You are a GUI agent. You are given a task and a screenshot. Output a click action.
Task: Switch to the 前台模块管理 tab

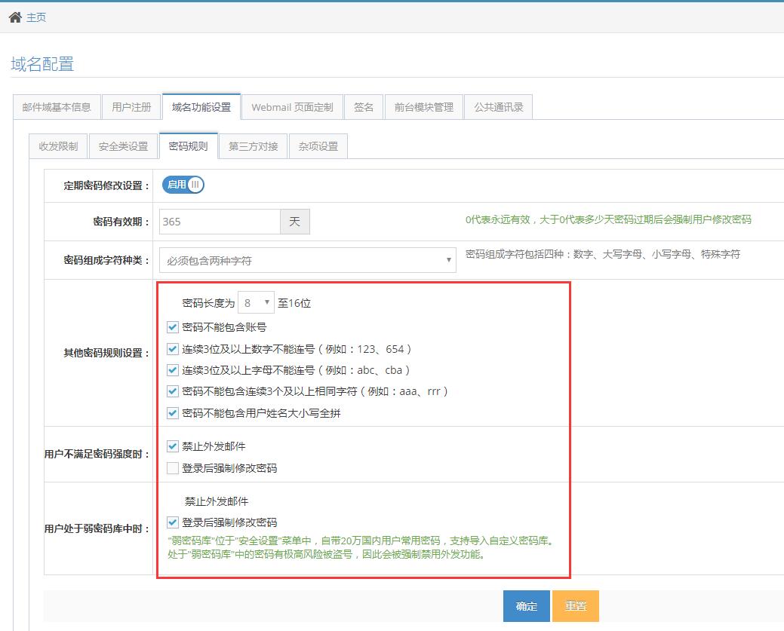point(423,107)
